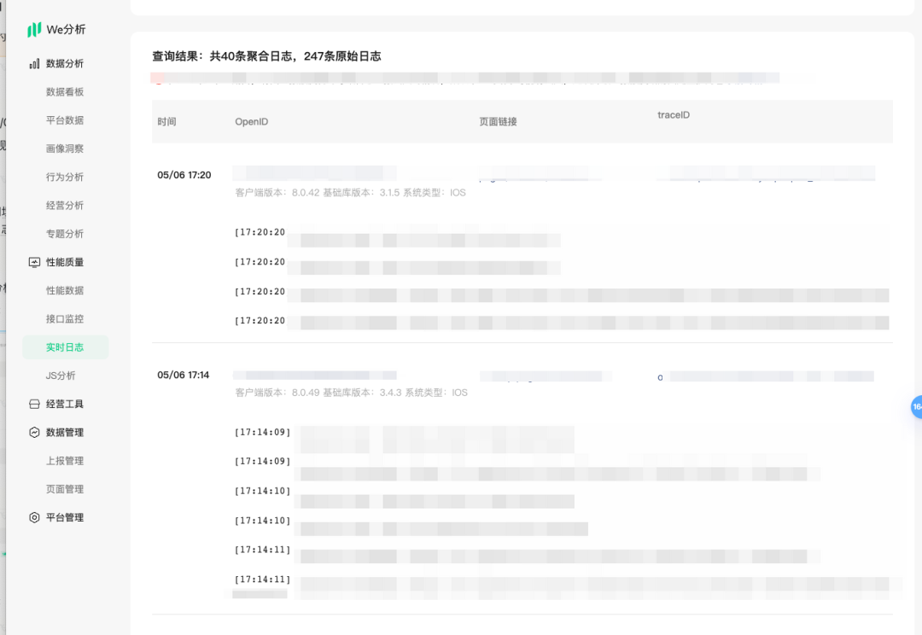Open 性能数据 submenu item
The image size is (922, 635).
click(x=65, y=290)
